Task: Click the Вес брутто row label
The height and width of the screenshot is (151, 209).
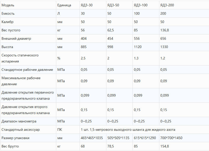Action: click(10, 146)
